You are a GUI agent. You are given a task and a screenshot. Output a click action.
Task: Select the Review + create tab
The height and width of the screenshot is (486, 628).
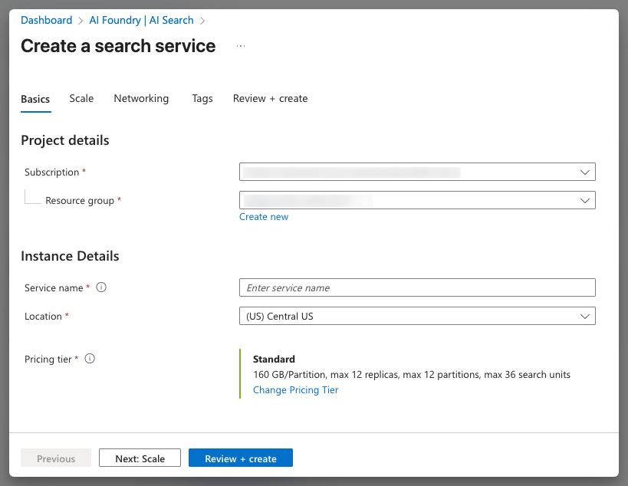pos(270,99)
